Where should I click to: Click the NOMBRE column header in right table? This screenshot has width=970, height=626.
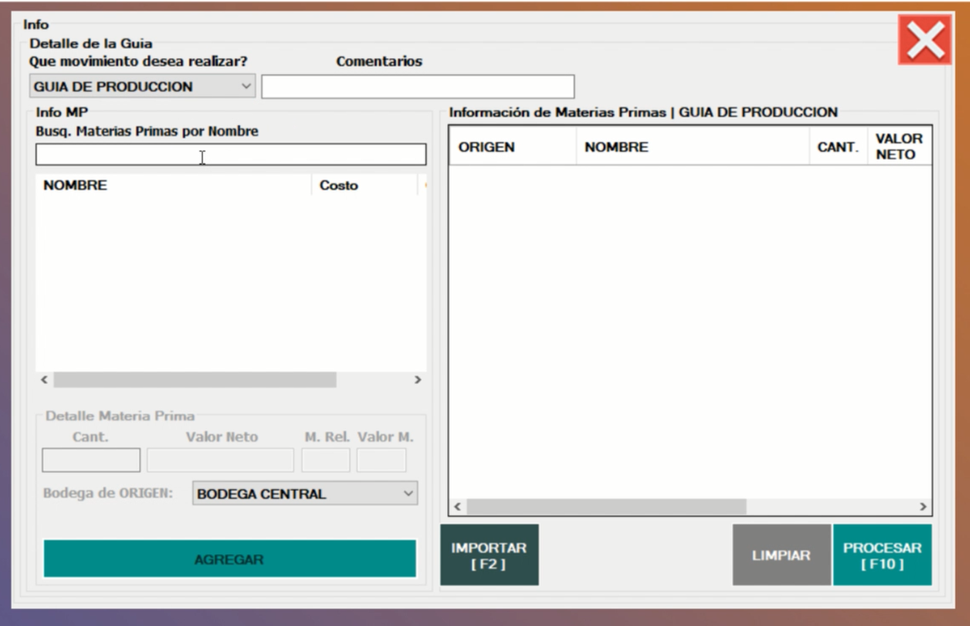pyautogui.click(x=692, y=147)
